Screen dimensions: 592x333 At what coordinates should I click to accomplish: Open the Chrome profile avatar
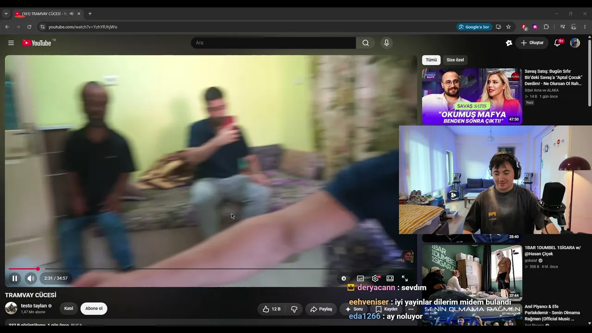tap(573, 27)
